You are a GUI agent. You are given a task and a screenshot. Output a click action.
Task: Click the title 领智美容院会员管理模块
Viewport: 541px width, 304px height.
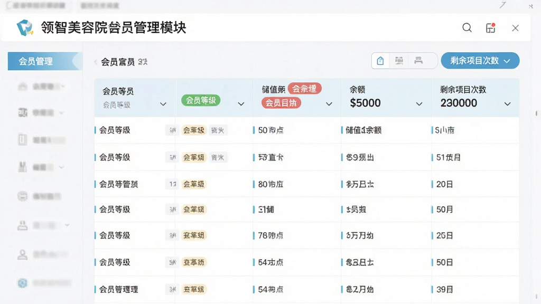[114, 27]
